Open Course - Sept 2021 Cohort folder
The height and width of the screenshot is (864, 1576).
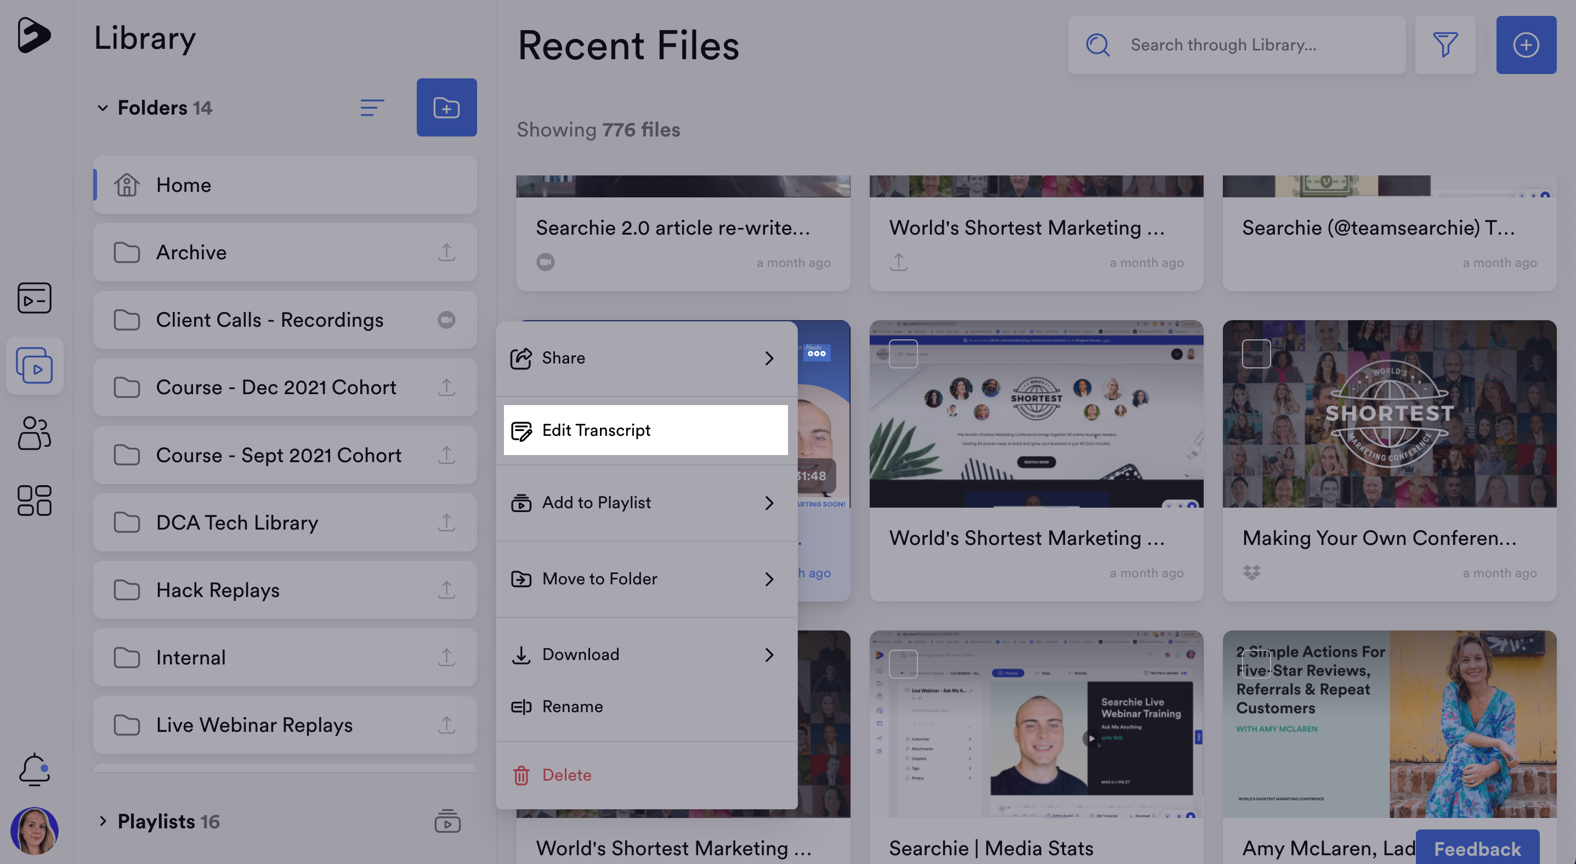pyautogui.click(x=285, y=455)
